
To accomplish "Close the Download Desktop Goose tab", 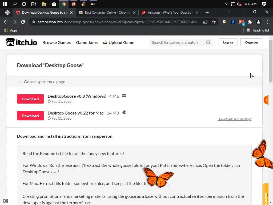I will pyautogui.click(x=71, y=13).
